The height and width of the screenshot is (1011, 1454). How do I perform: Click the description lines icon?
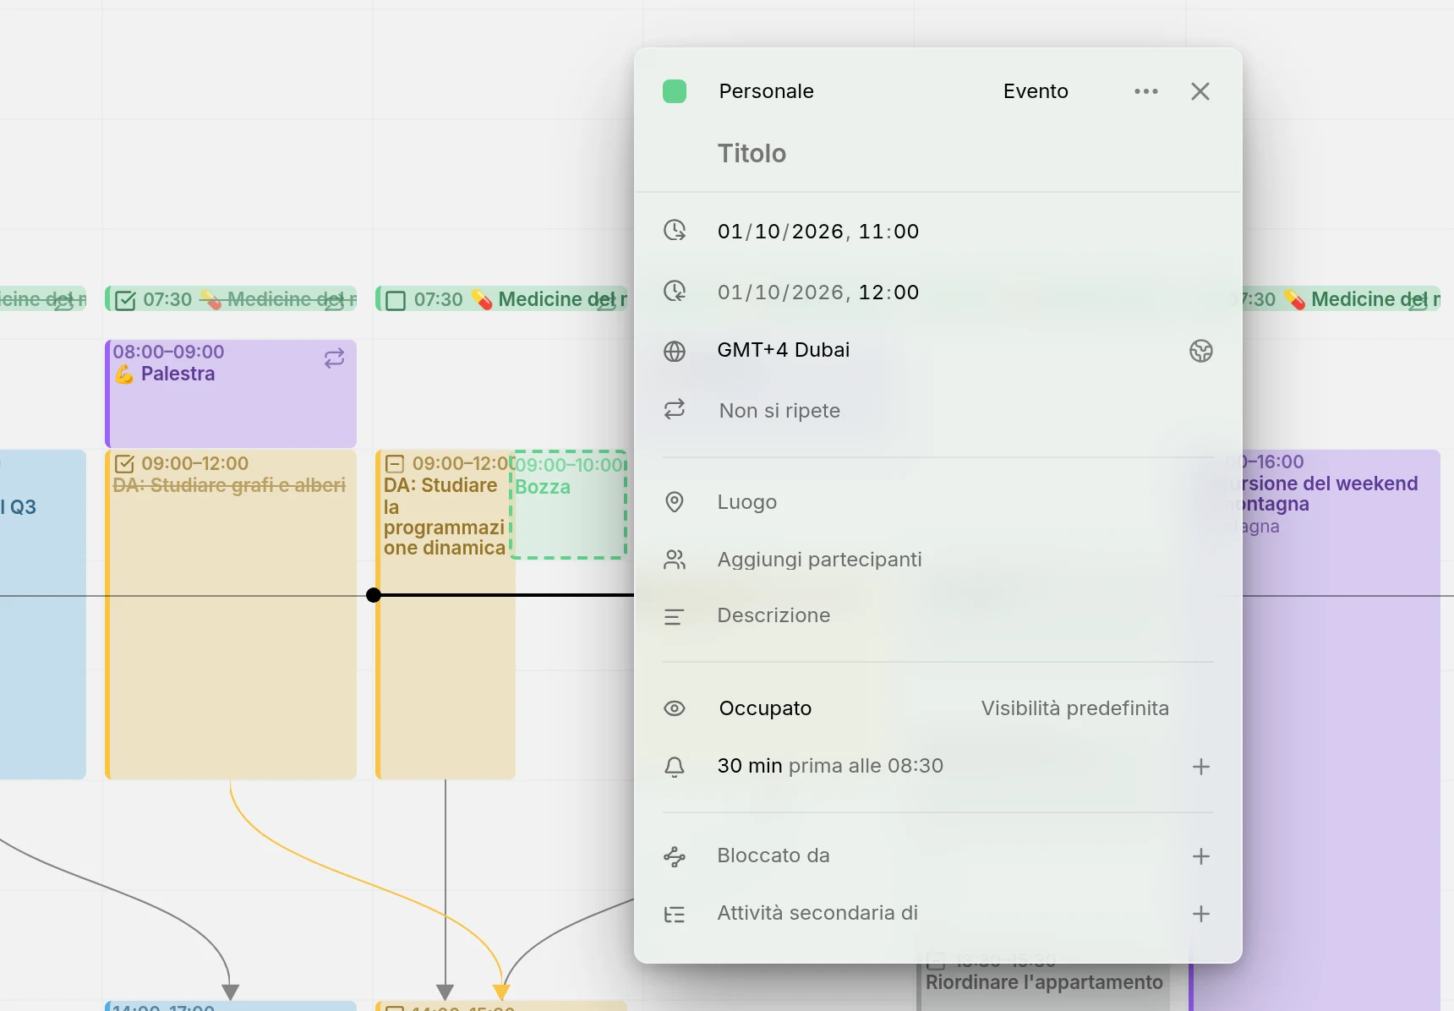675,617
